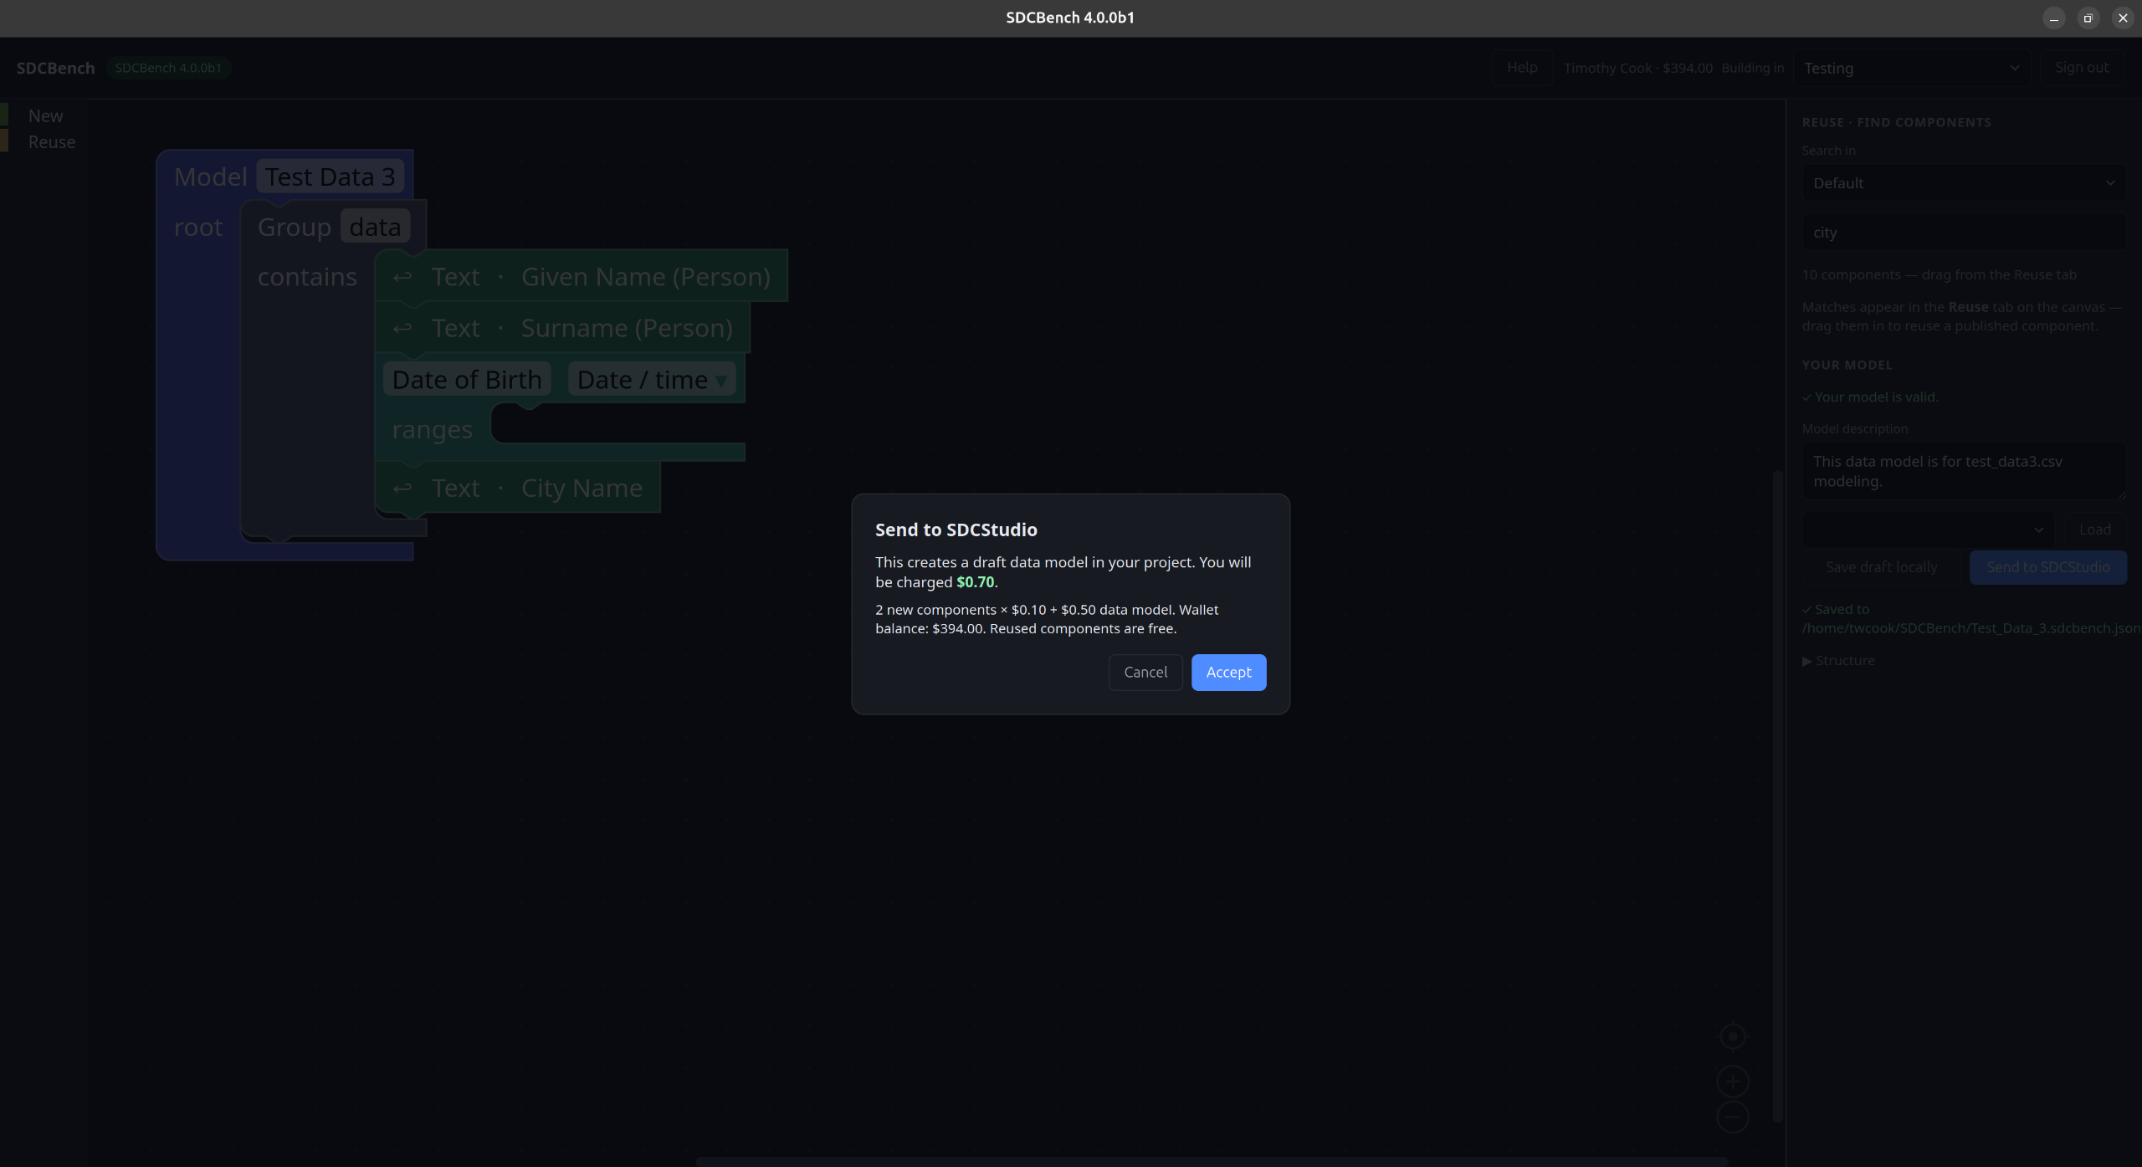Click reuse arrow icon on Given Name block
Screen dimensions: 2142x1167
click(402, 277)
